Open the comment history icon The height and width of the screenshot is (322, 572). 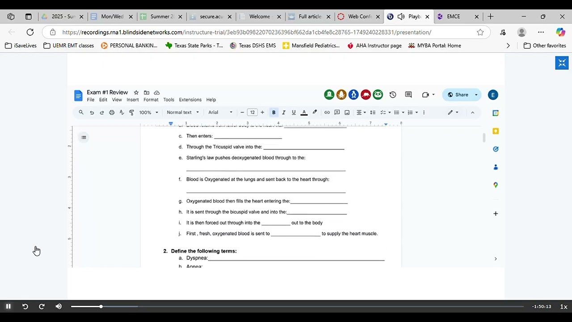click(x=408, y=95)
